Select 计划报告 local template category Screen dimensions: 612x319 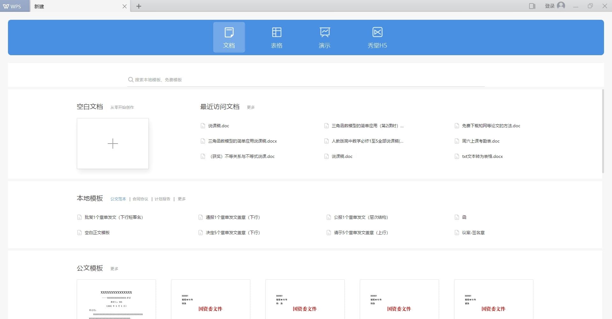pos(162,199)
